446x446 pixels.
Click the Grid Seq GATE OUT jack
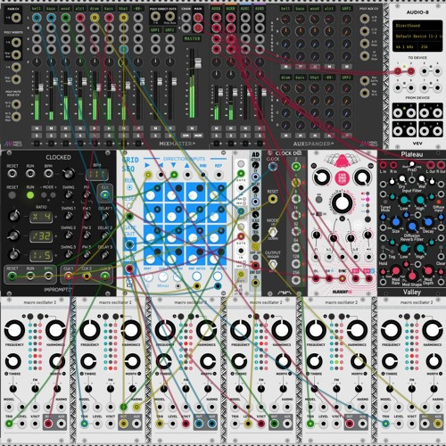coord(129,244)
